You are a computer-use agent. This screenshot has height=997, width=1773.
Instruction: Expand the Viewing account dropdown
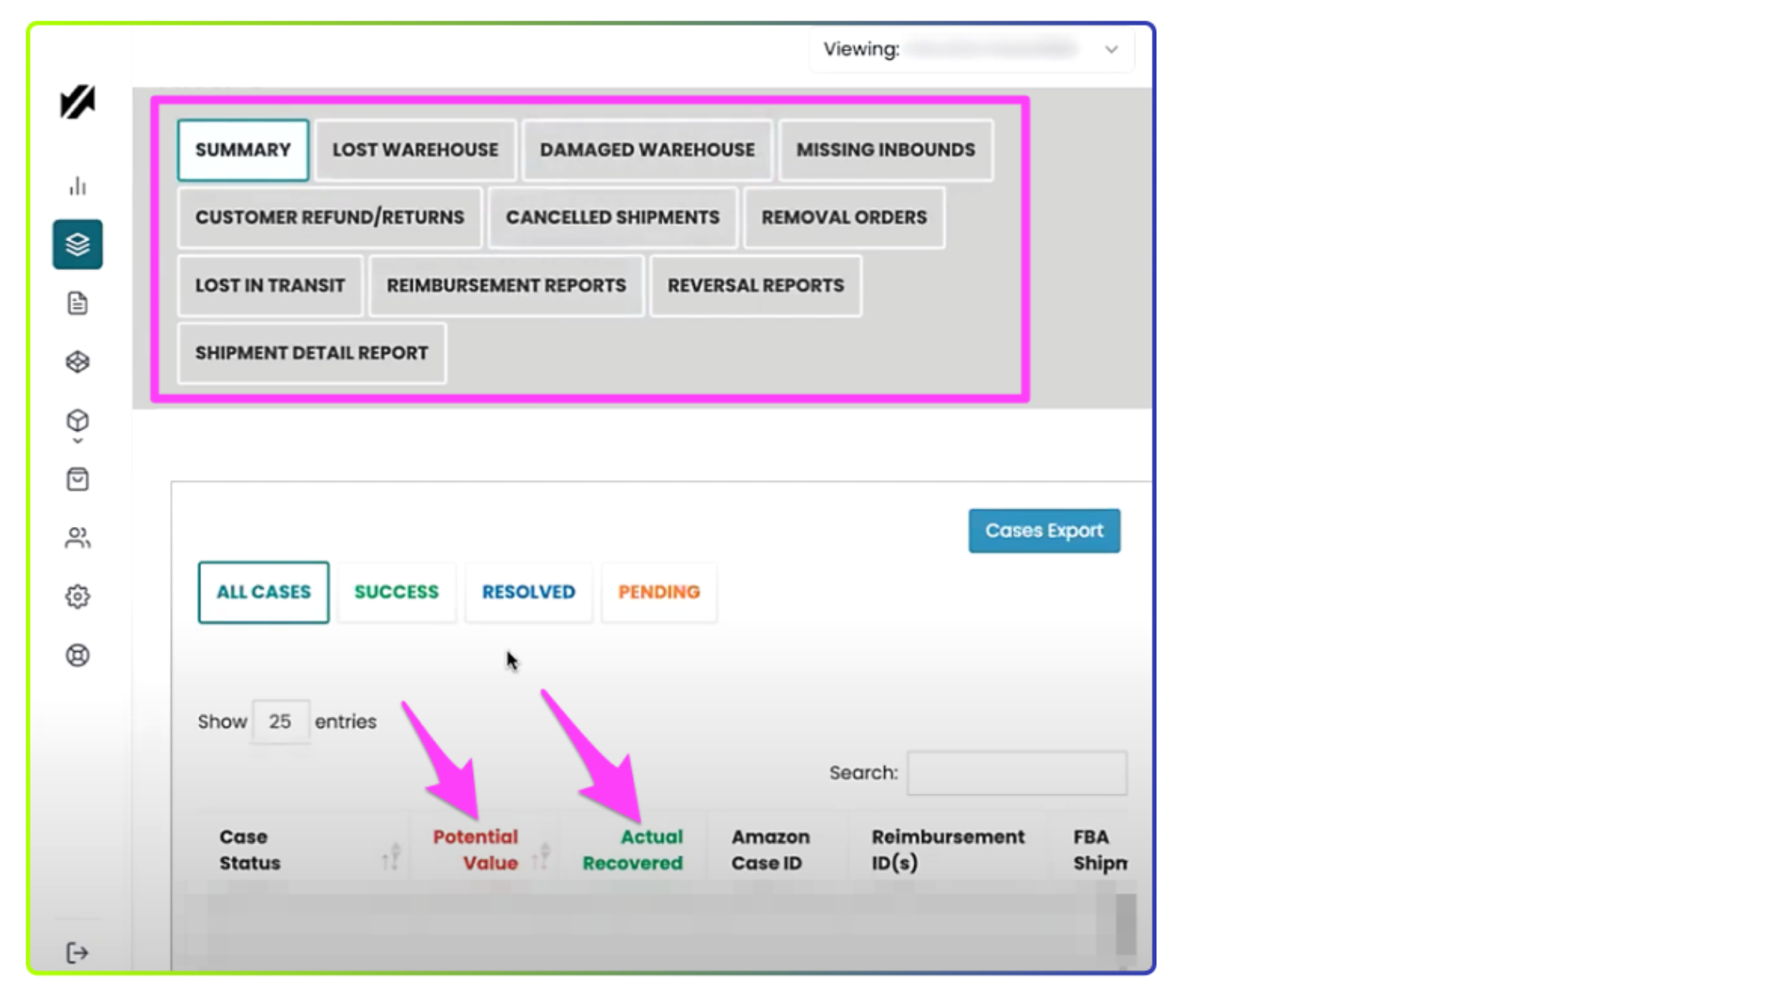[1111, 50]
